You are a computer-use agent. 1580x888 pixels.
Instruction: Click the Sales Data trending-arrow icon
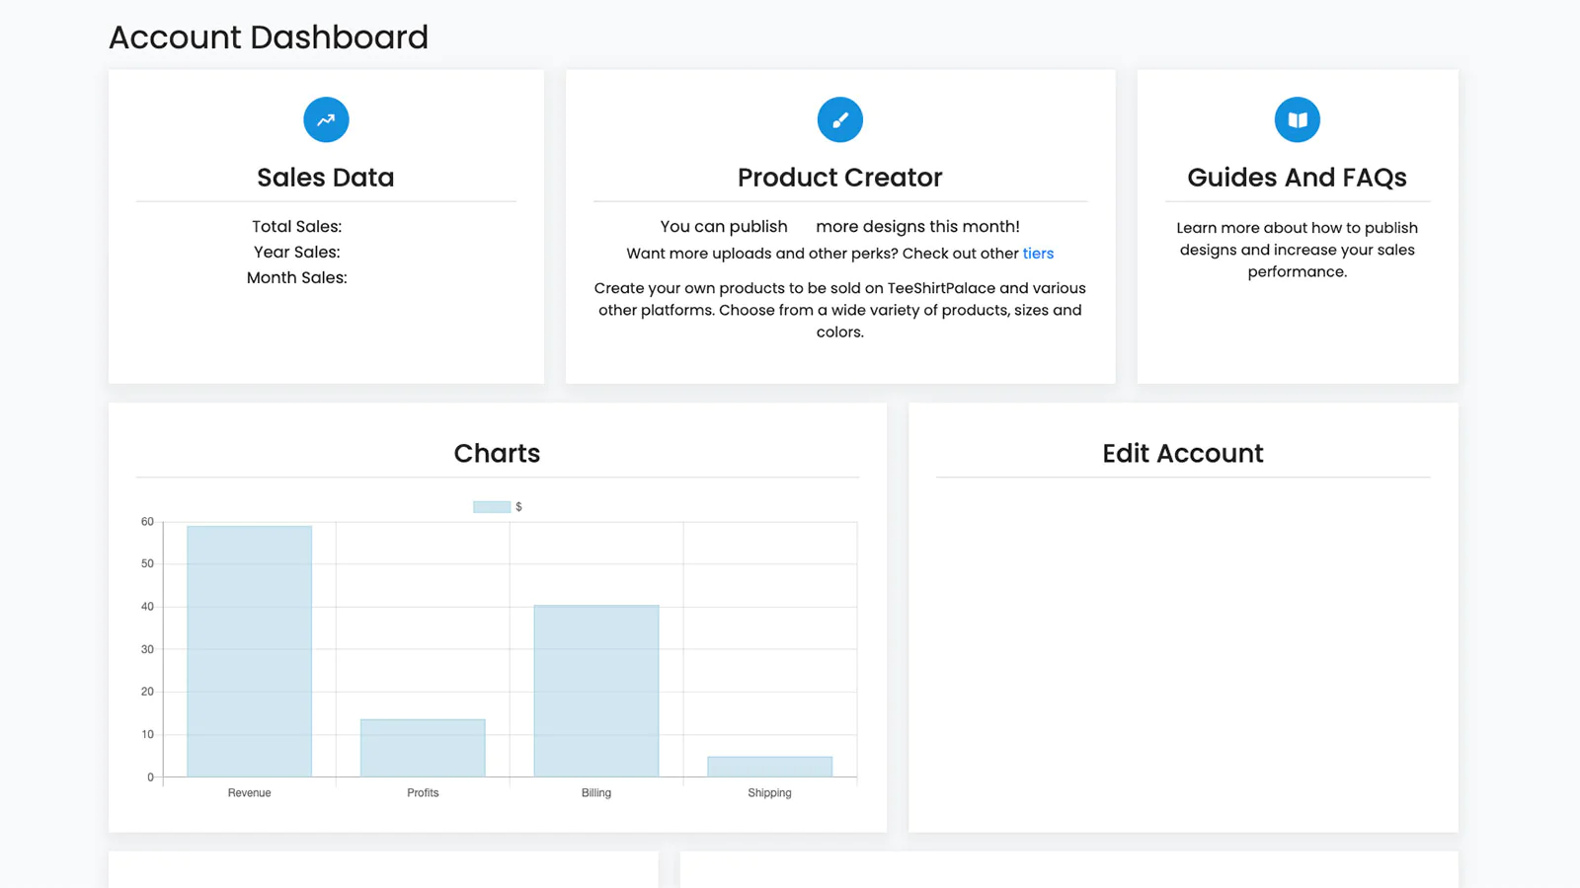[x=326, y=119]
